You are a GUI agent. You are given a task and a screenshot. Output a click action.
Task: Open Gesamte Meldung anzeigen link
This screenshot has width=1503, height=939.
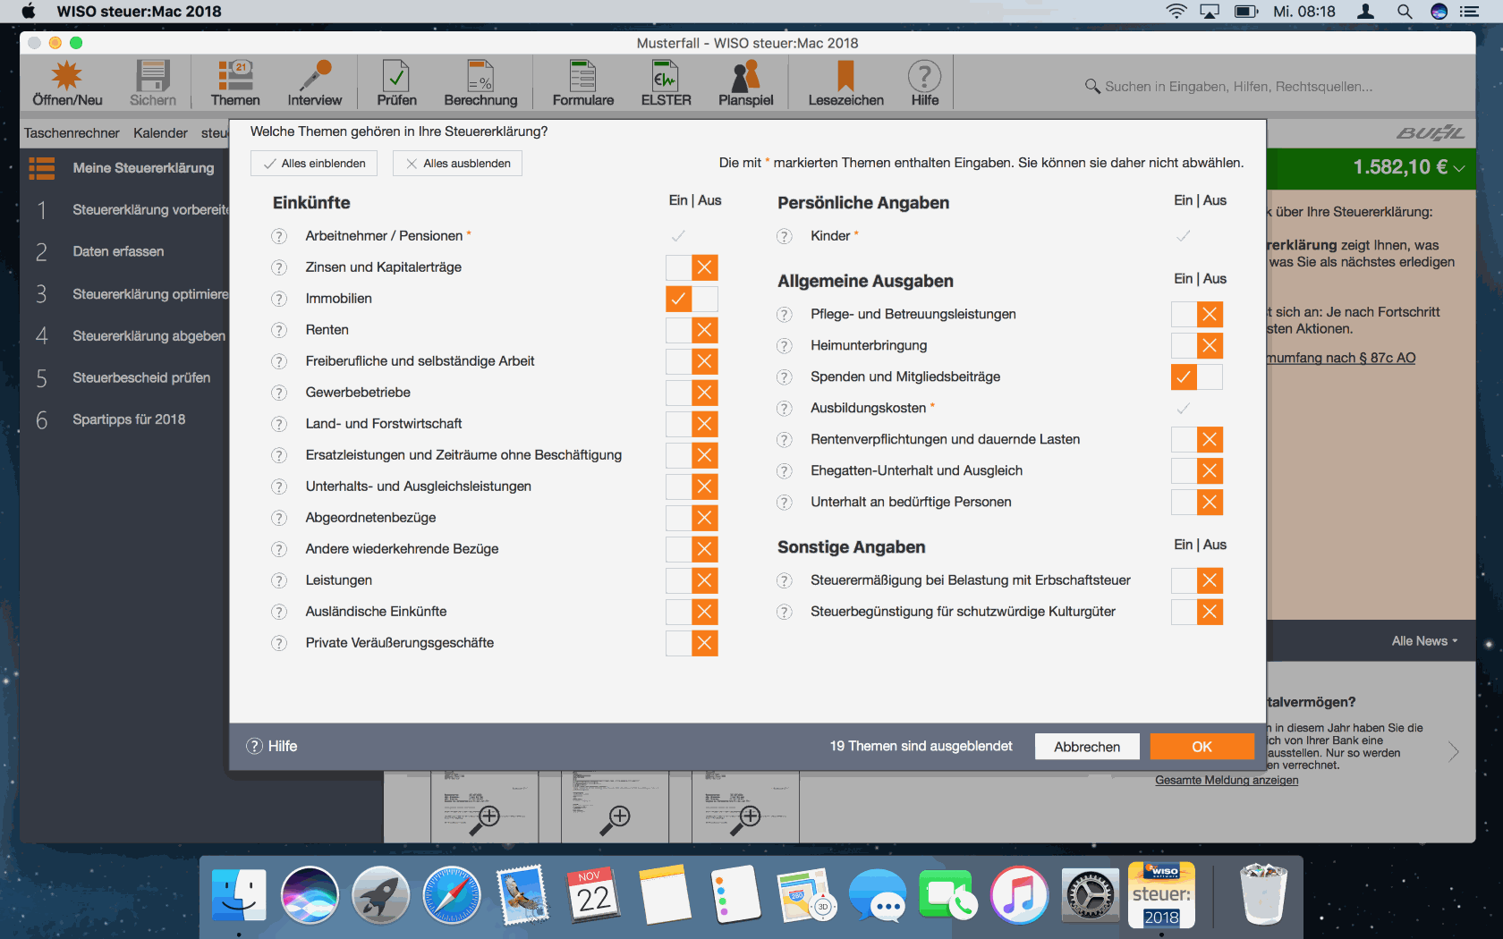click(1227, 781)
